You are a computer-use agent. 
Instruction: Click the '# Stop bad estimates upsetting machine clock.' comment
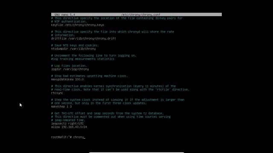[x=90, y=76]
